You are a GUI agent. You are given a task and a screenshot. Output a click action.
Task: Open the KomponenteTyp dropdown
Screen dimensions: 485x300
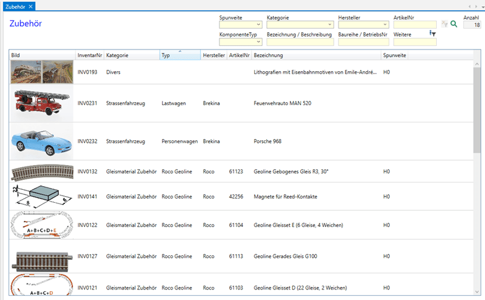click(259, 42)
